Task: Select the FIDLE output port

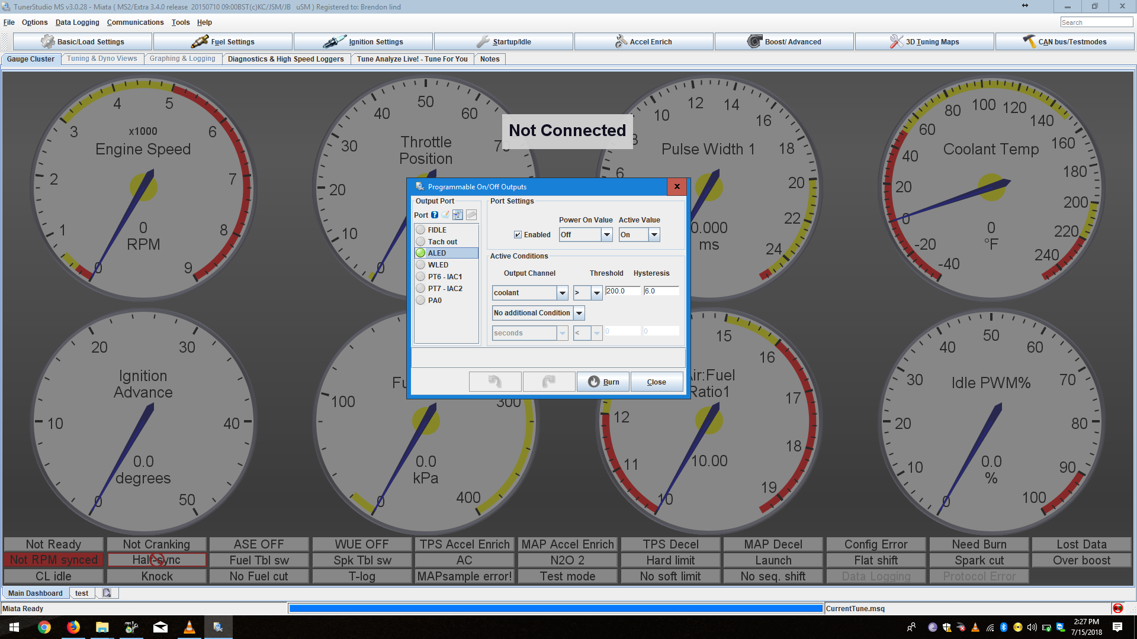Action: pos(438,230)
